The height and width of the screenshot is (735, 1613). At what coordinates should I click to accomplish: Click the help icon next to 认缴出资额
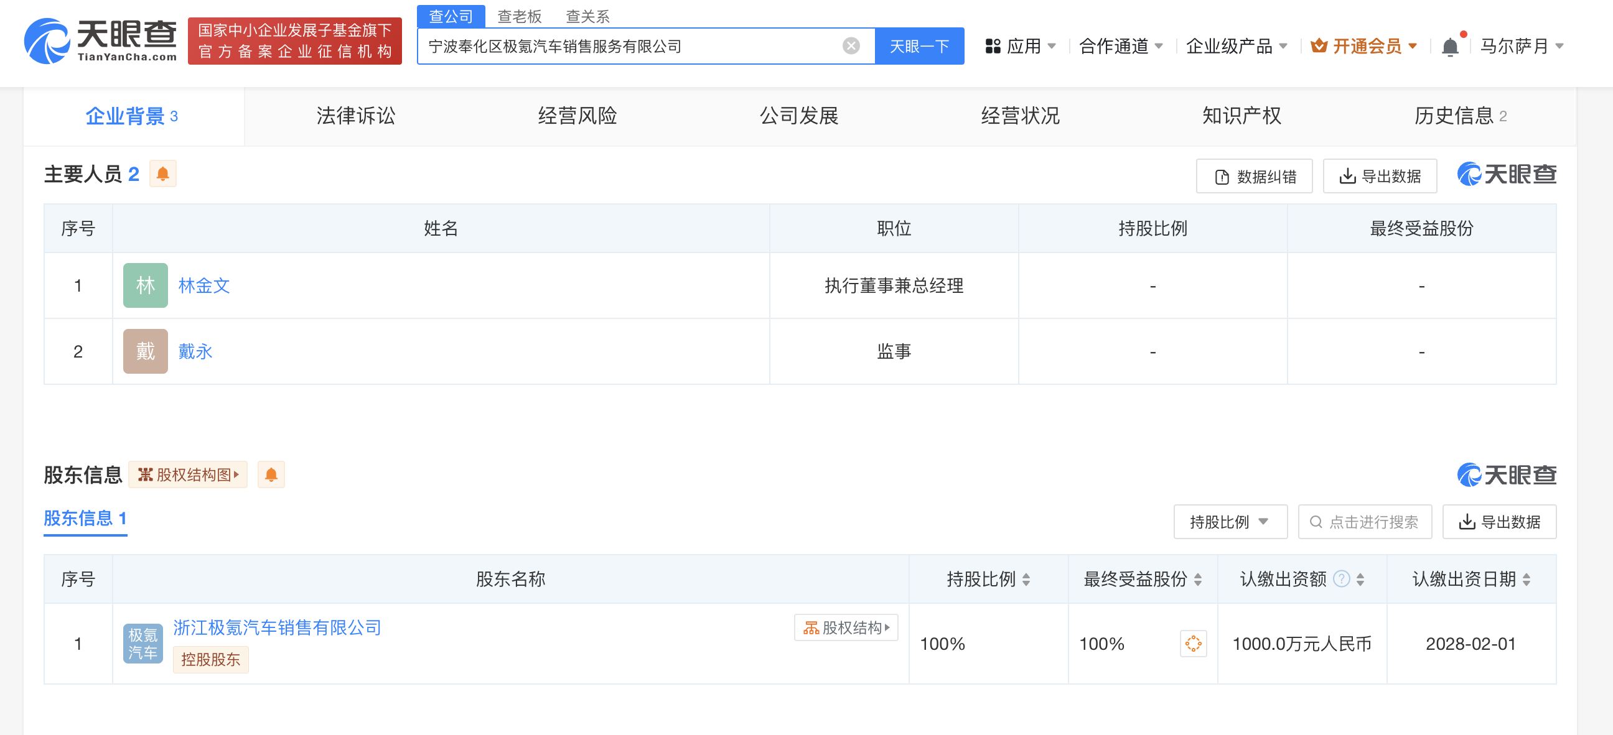pos(1340,579)
